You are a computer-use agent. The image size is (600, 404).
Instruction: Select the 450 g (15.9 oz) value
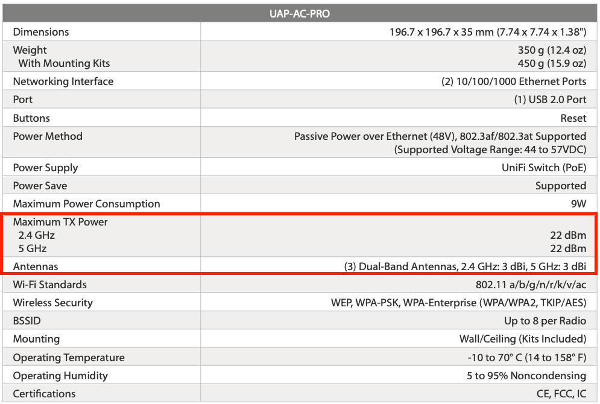(552, 63)
